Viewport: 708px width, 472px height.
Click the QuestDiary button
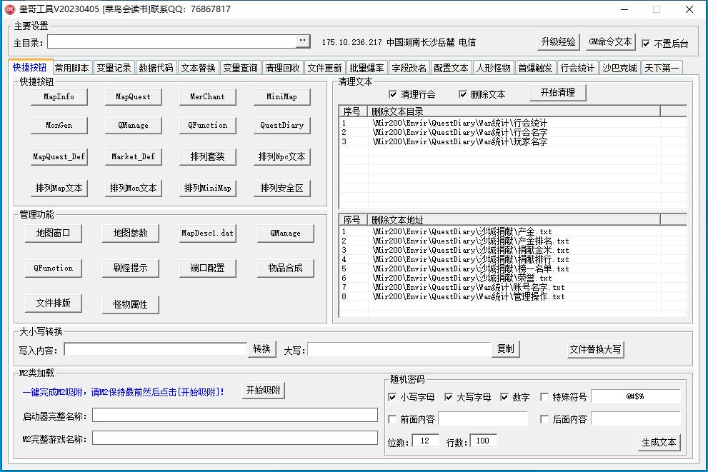point(280,126)
